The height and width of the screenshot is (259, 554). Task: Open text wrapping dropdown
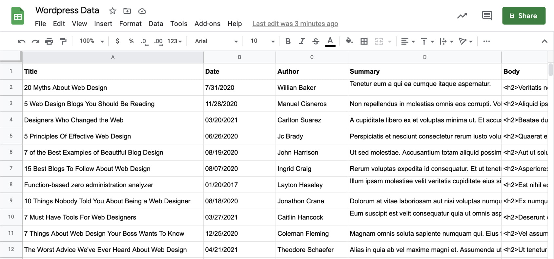(x=446, y=41)
